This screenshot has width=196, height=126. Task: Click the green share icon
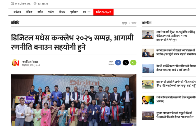tap(133, 63)
